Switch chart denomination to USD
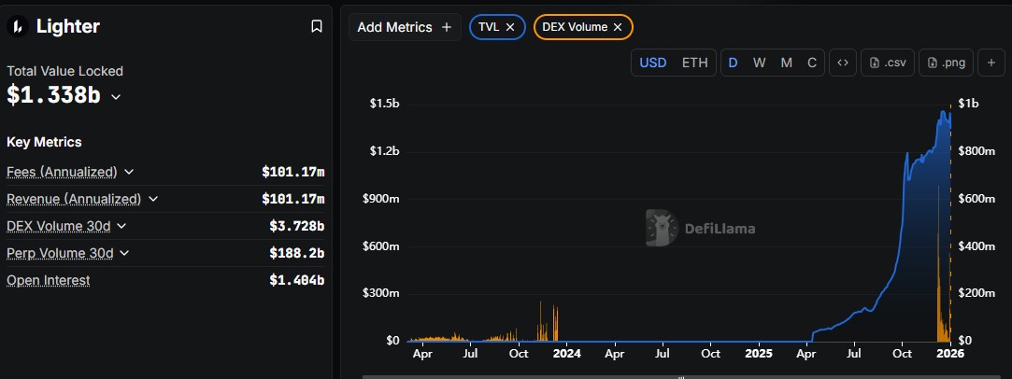Screen dimensions: 1012x379 (652, 63)
